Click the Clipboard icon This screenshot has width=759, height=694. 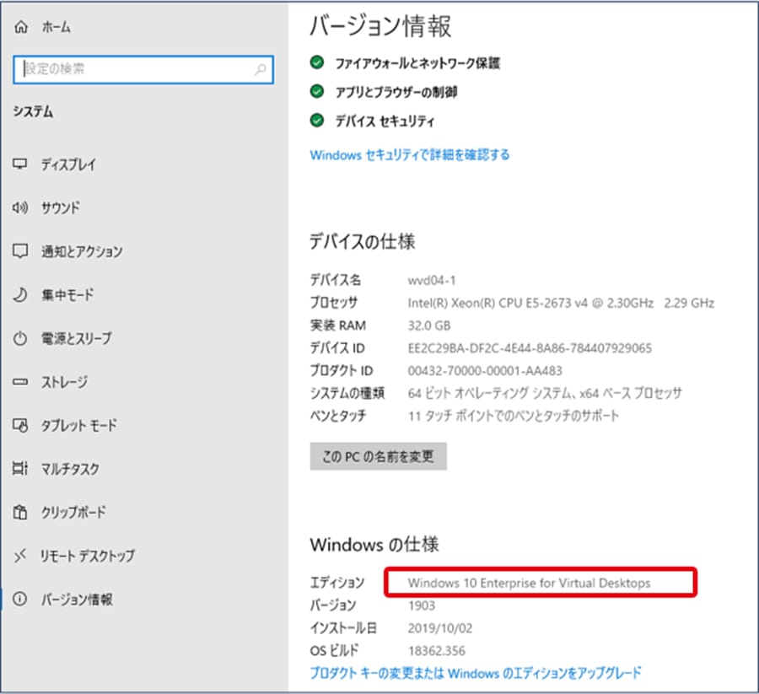click(x=20, y=512)
